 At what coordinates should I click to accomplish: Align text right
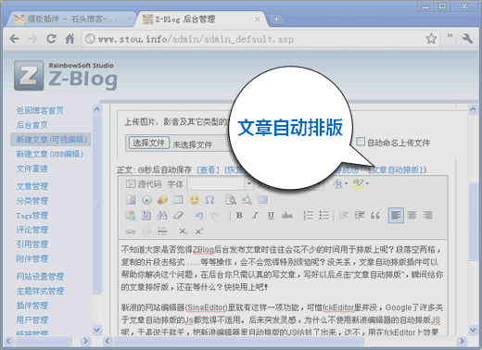pyautogui.click(x=427, y=215)
